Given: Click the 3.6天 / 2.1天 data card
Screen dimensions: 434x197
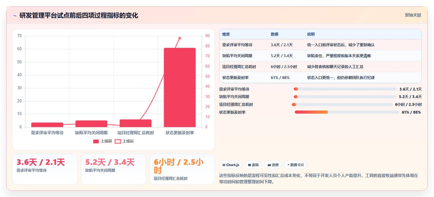Looking at the screenshot, I should [45, 169].
